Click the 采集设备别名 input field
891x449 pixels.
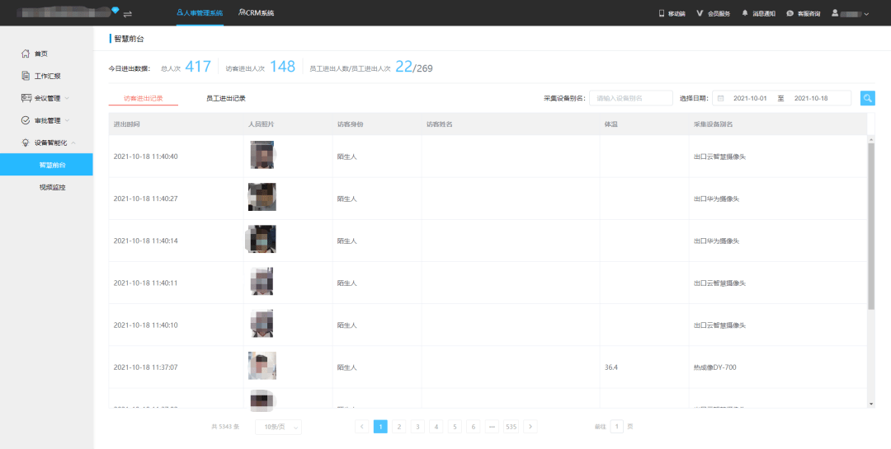(x=631, y=98)
